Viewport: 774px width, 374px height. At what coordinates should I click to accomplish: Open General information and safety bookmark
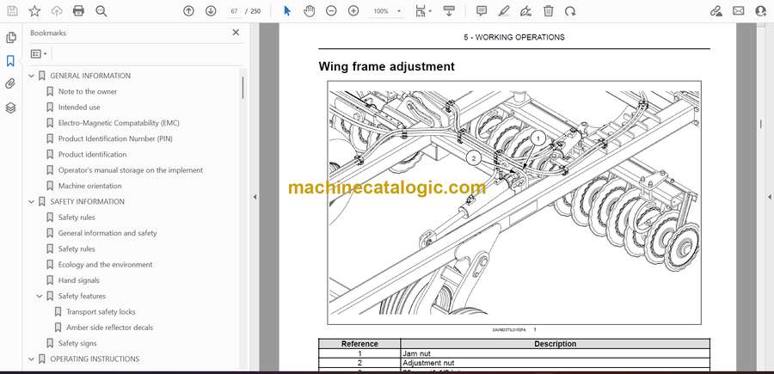pos(107,233)
